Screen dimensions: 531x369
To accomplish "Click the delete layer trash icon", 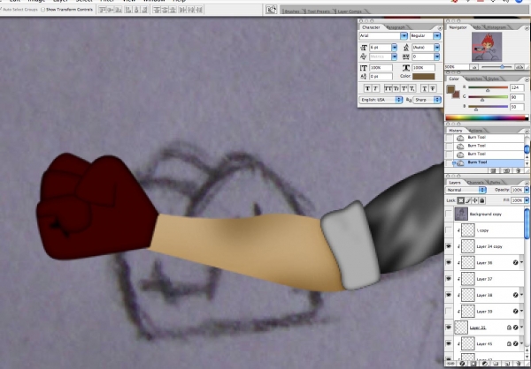I will (x=518, y=364).
